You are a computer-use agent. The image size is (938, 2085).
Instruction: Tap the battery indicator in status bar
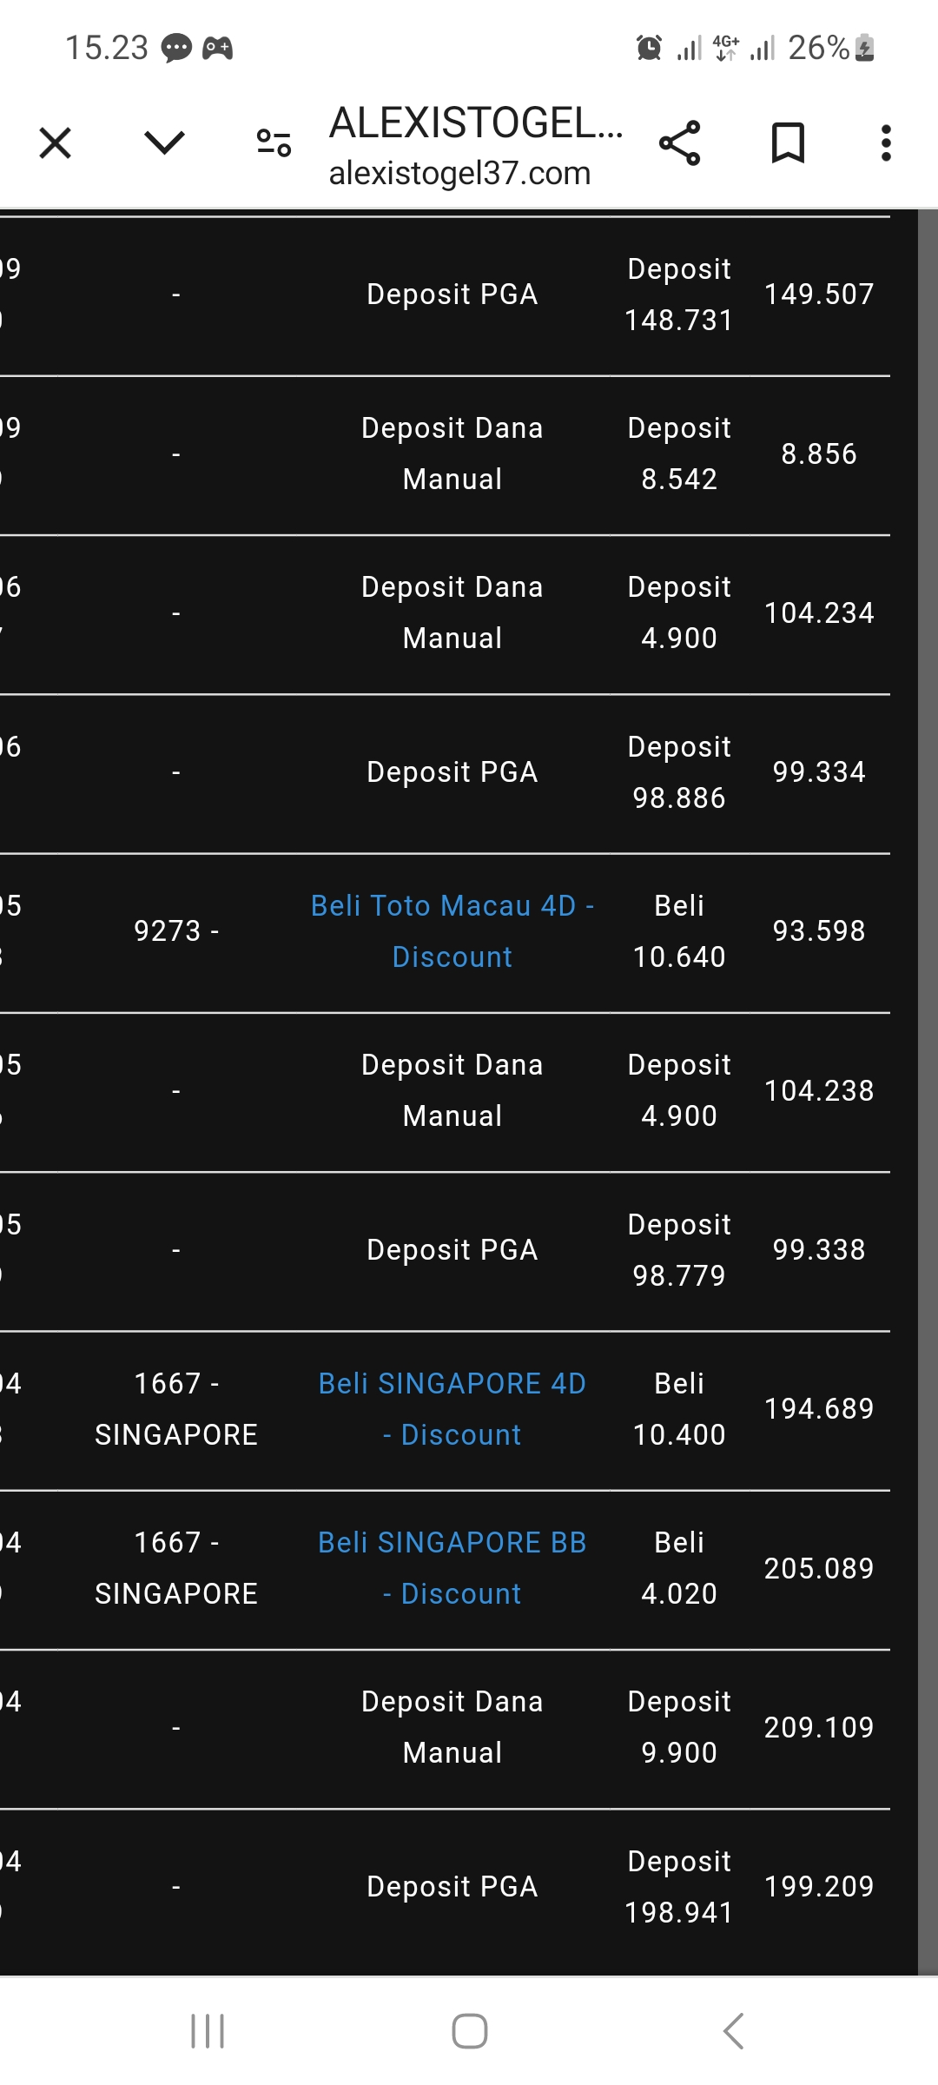(x=865, y=48)
